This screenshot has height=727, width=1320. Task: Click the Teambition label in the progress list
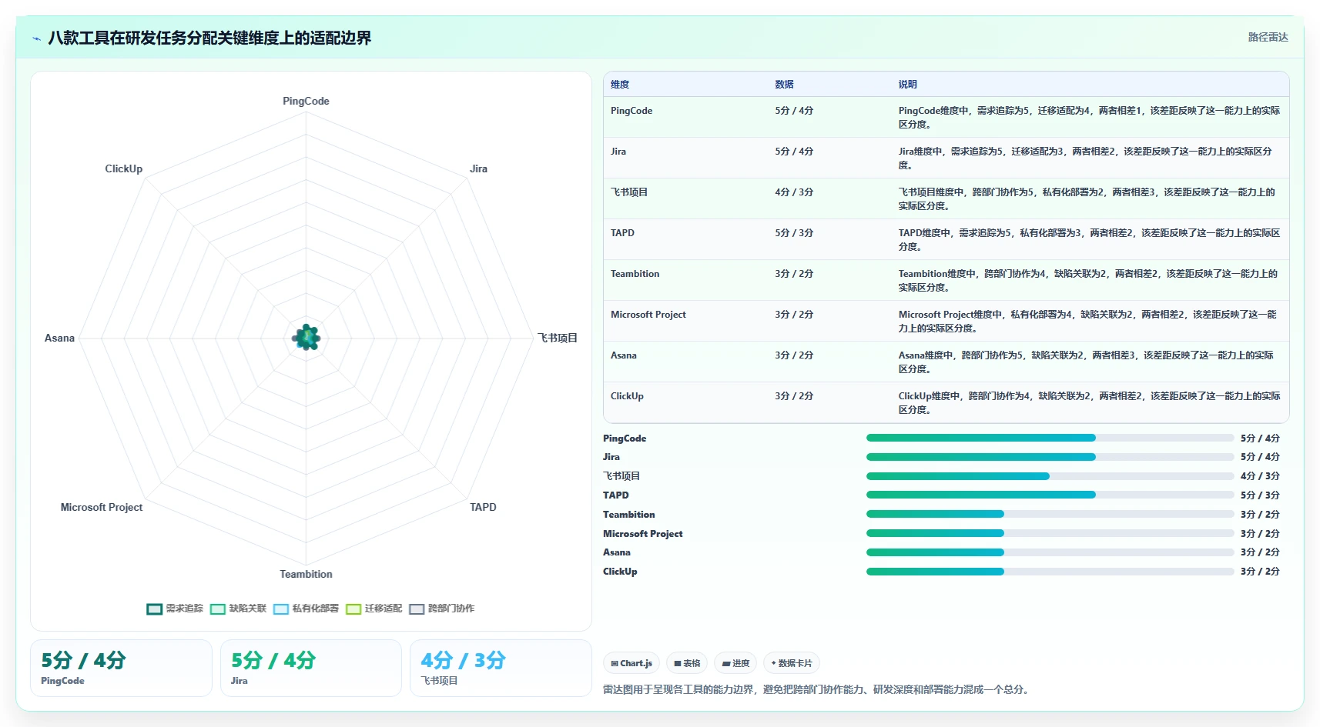(x=628, y=515)
